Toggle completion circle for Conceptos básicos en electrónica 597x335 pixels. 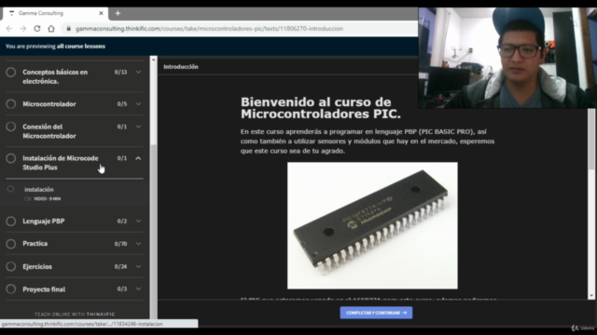(10, 73)
